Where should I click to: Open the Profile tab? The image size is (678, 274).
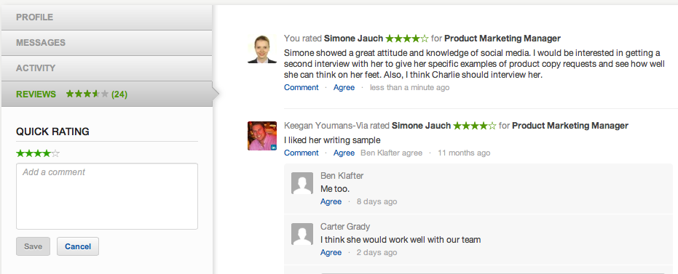point(107,17)
